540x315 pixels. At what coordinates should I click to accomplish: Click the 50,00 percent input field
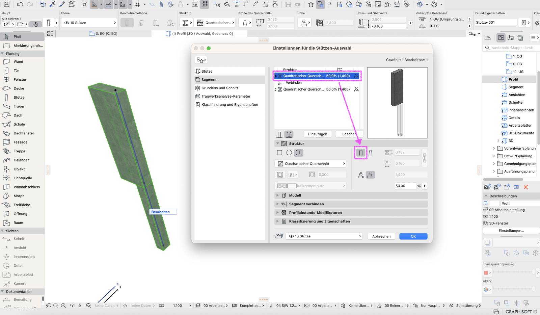pos(405,186)
